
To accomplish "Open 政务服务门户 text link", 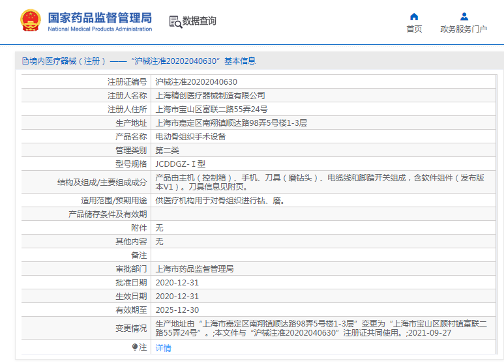I will pyautogui.click(x=464, y=29).
